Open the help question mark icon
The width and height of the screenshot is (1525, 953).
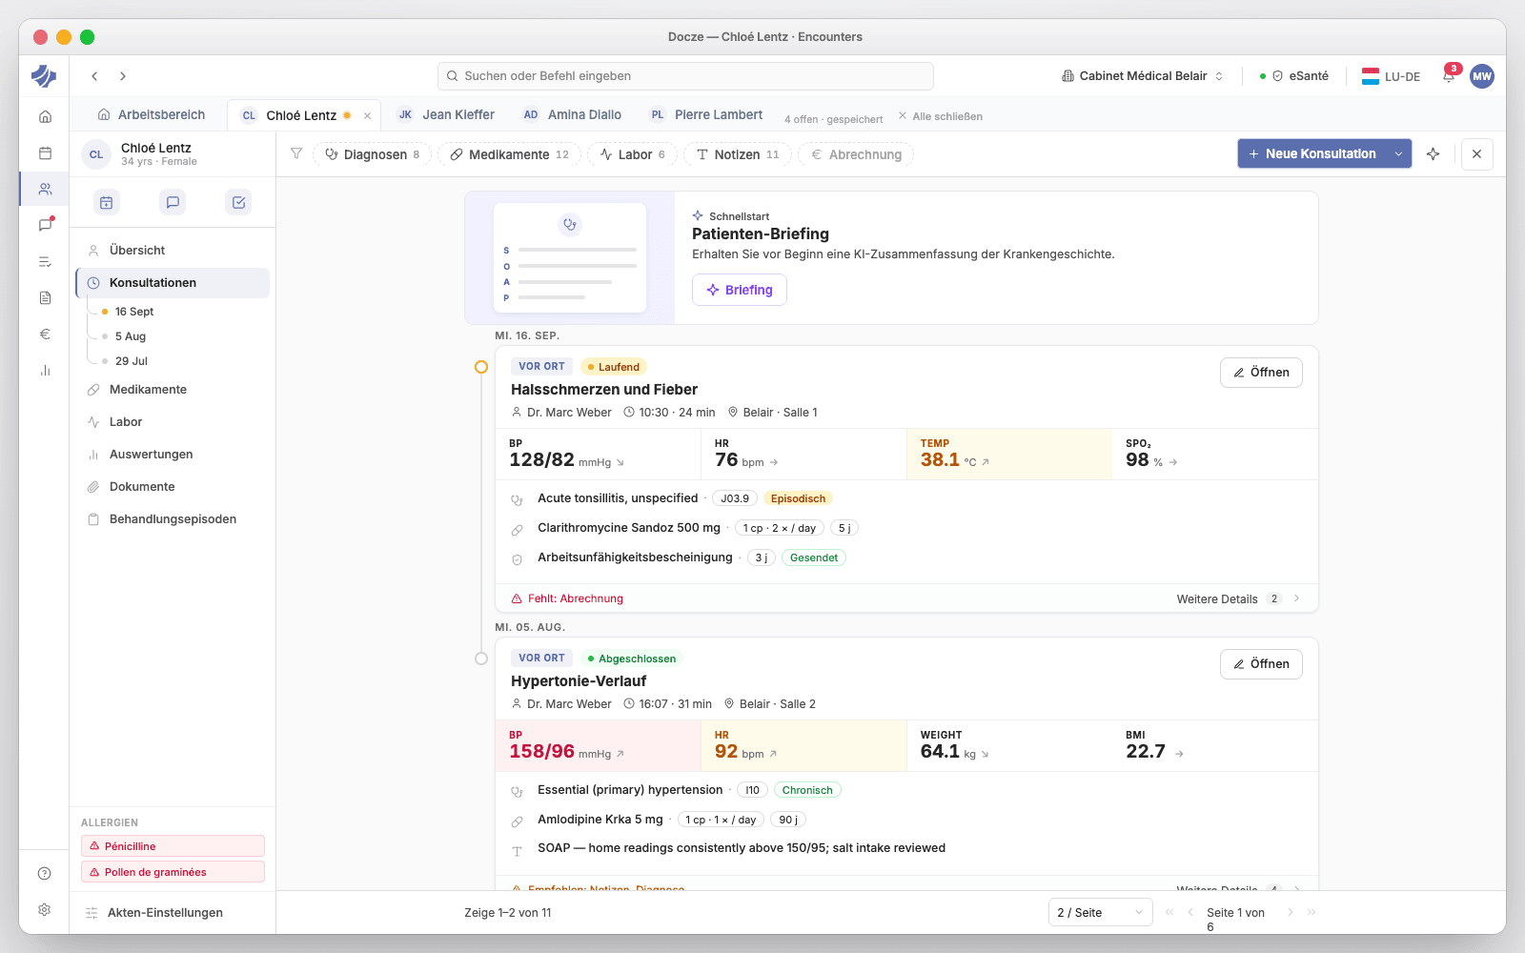[45, 873]
